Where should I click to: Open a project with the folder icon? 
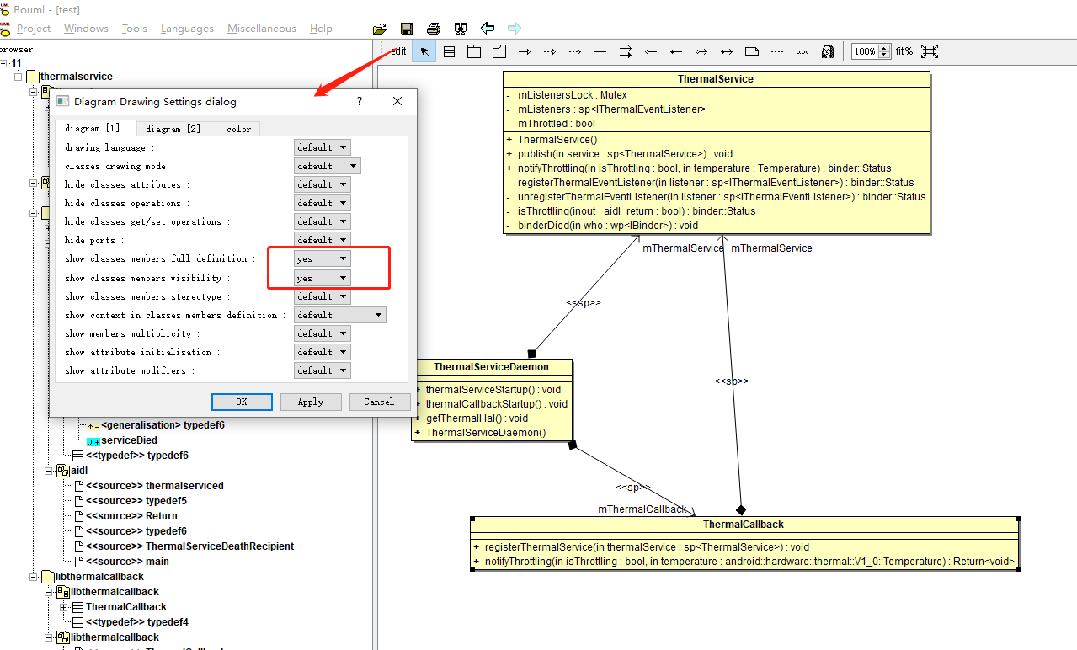[x=380, y=29]
